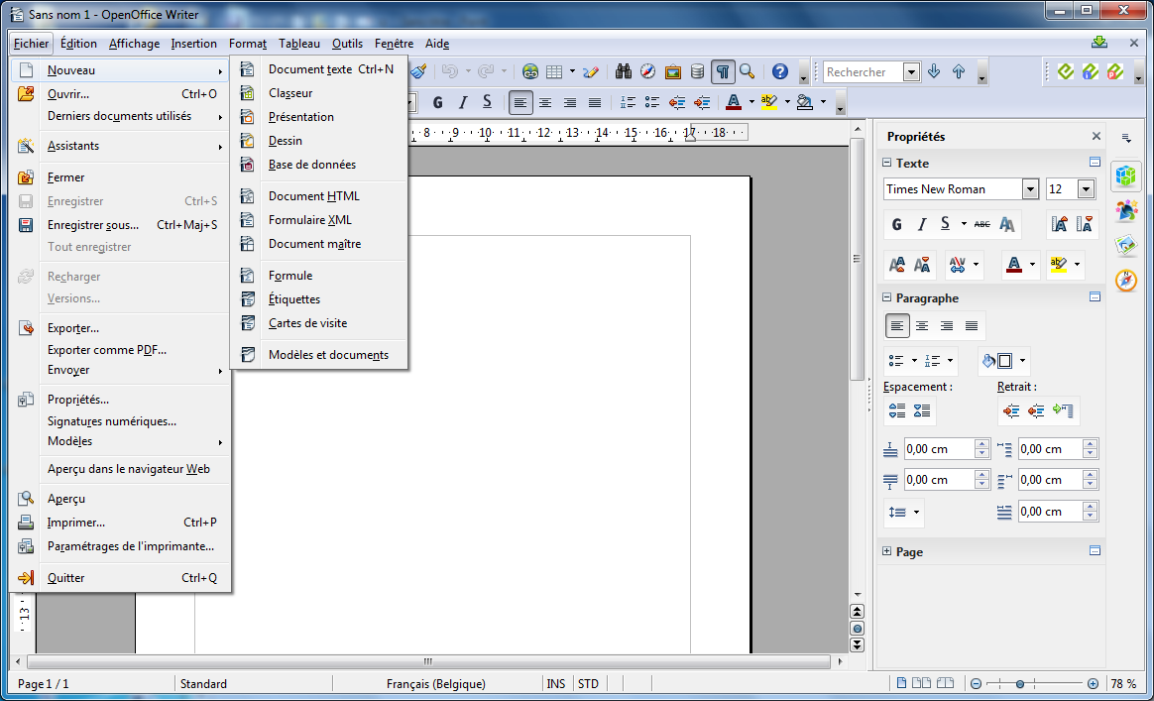Collapse the Paragraphe section in sidebar
1154x701 pixels.
tap(887, 297)
